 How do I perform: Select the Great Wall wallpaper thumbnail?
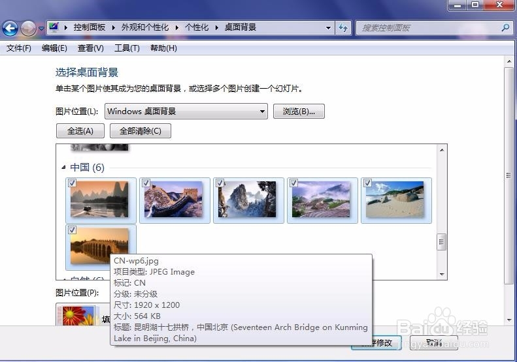coord(173,200)
